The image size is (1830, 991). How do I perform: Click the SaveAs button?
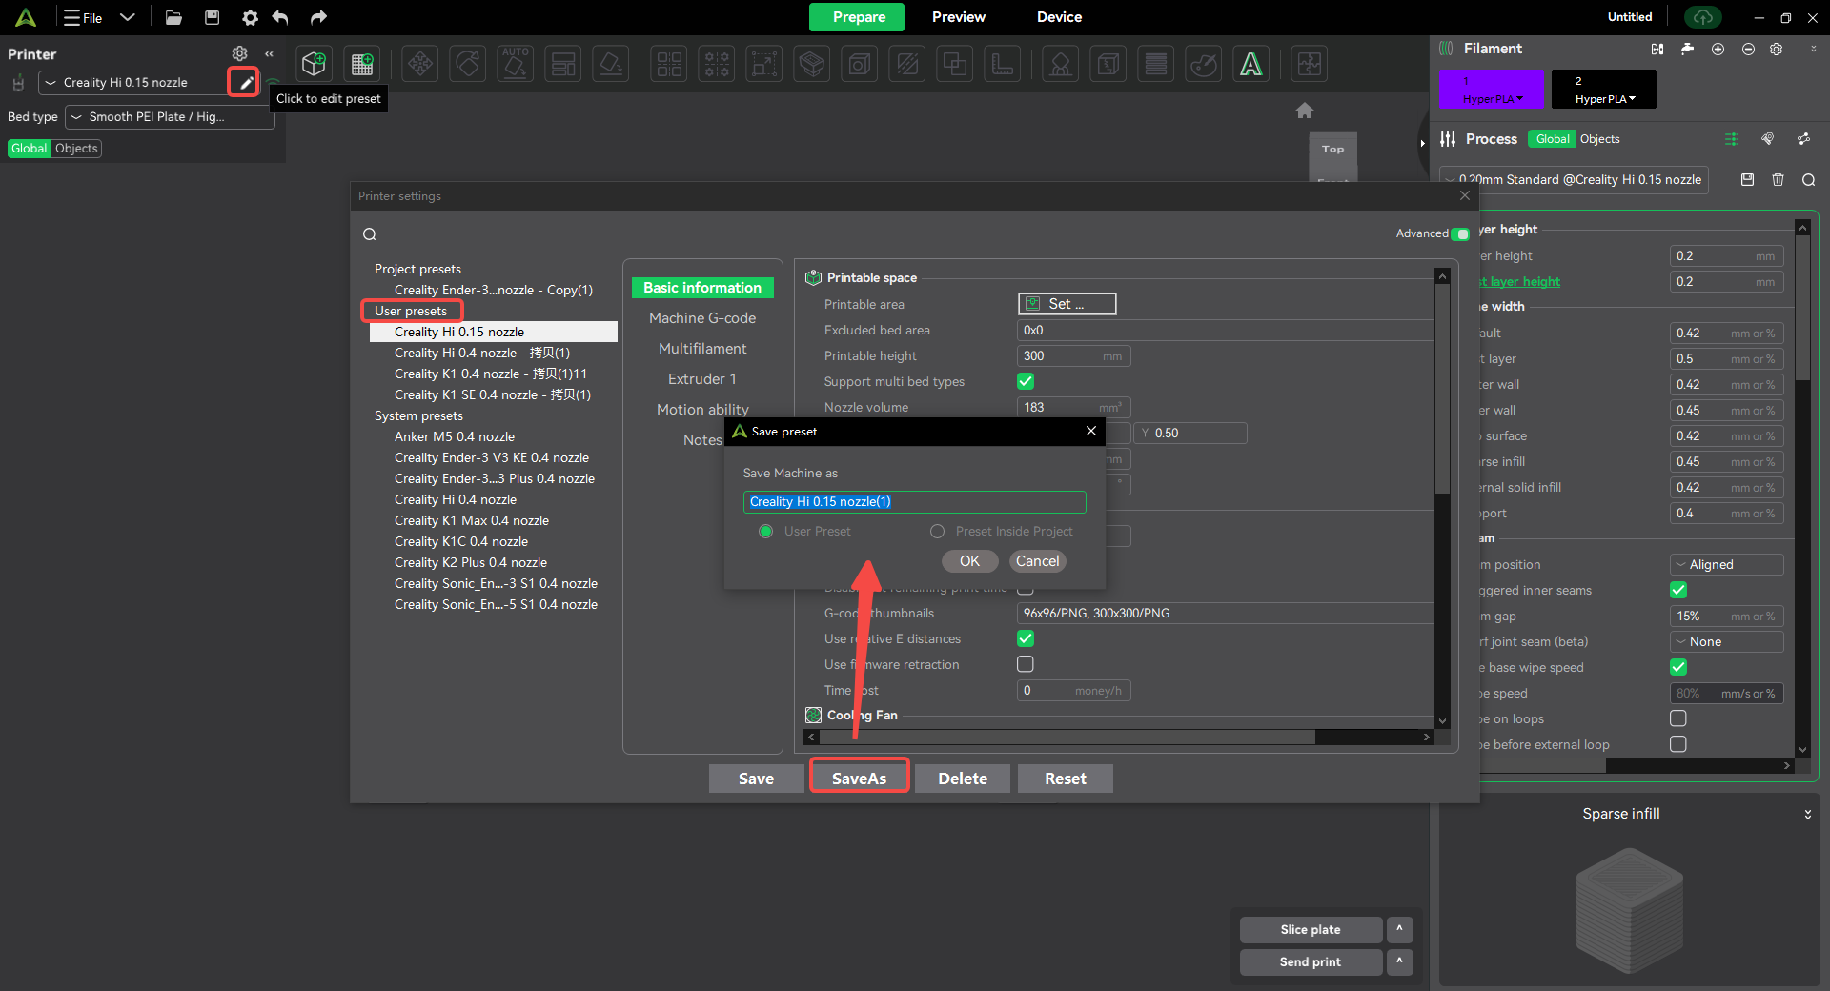859,779
